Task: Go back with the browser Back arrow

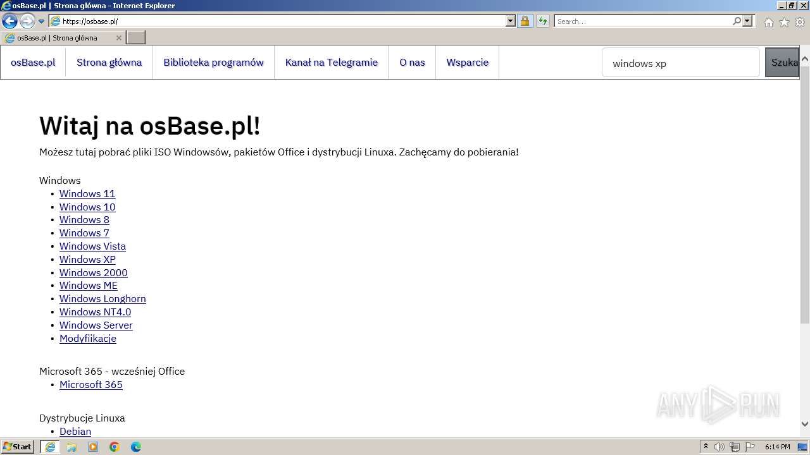Action: [x=9, y=21]
